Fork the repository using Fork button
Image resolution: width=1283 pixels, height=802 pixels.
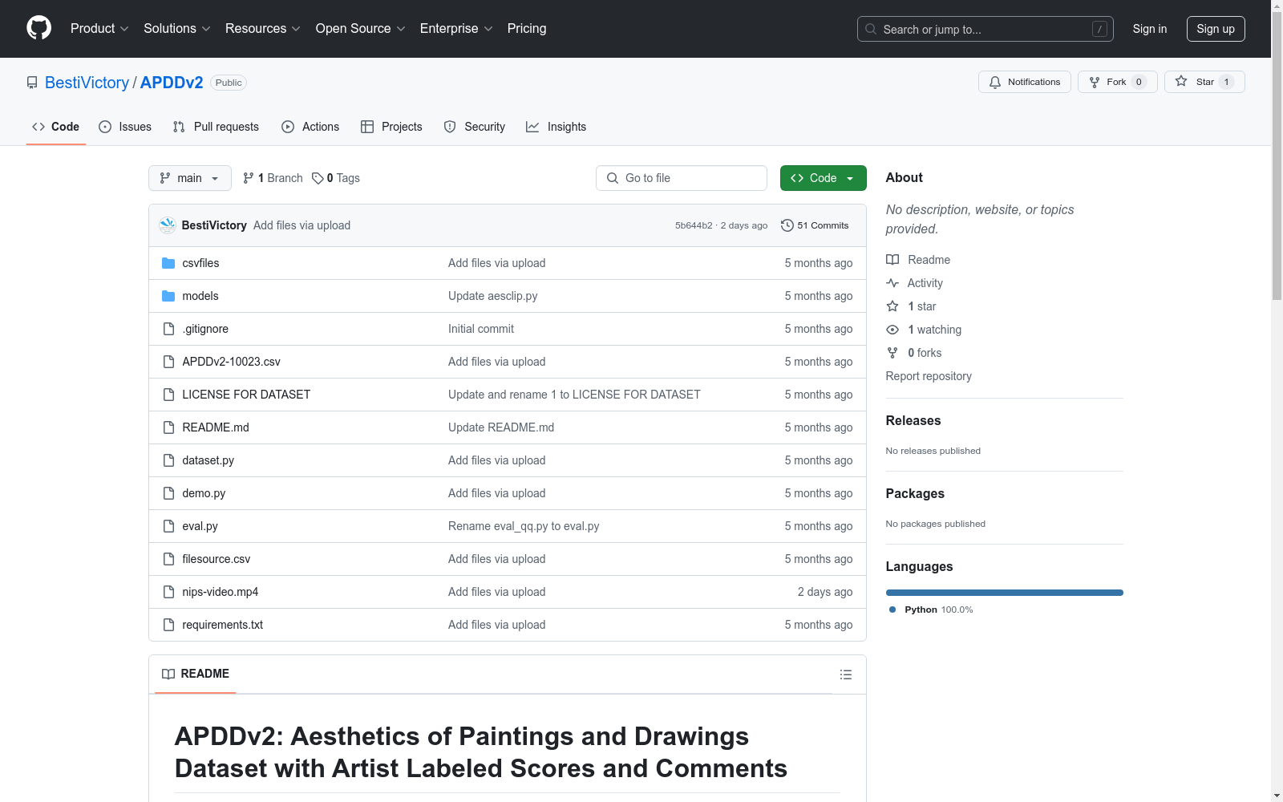click(x=1117, y=82)
